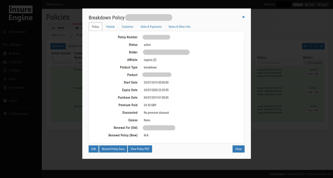The width and height of the screenshot is (333, 178).
Task: Open the Users section
Action: (x=13, y=101)
